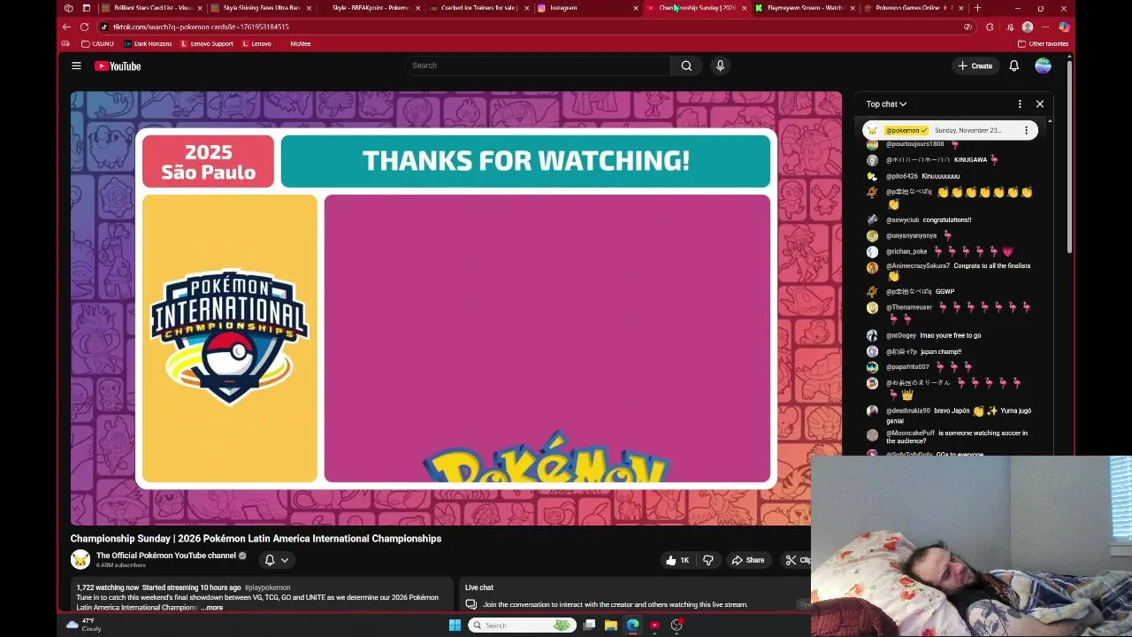The image size is (1132, 637).
Task: Click the Create button
Action: point(975,65)
